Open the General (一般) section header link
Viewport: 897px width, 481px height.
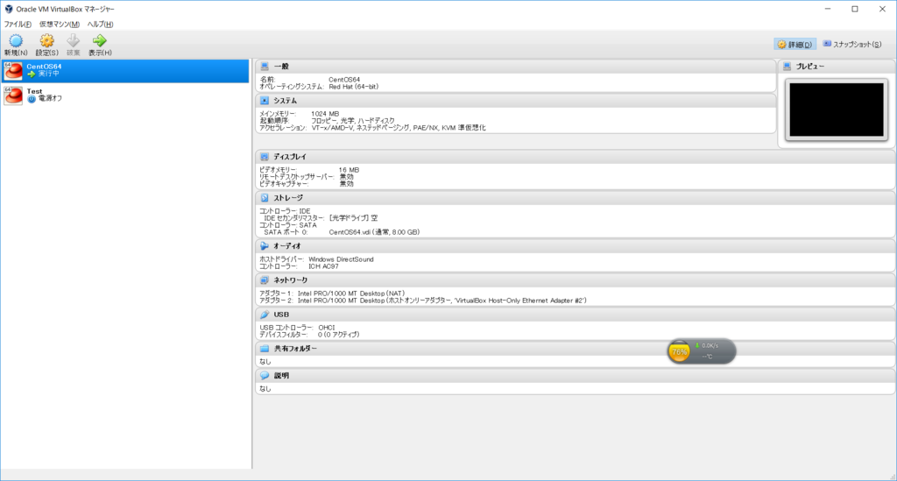tap(281, 67)
